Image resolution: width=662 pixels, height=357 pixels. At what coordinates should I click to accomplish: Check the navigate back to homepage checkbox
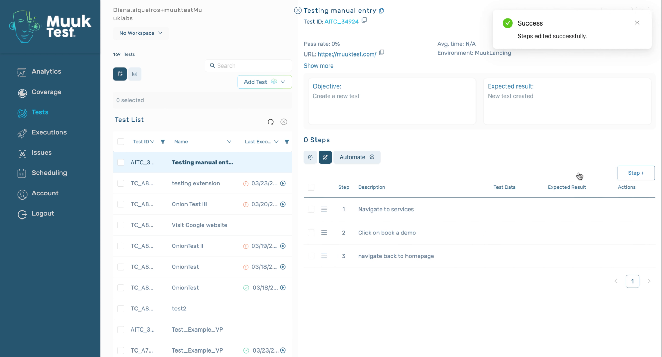[311, 256]
